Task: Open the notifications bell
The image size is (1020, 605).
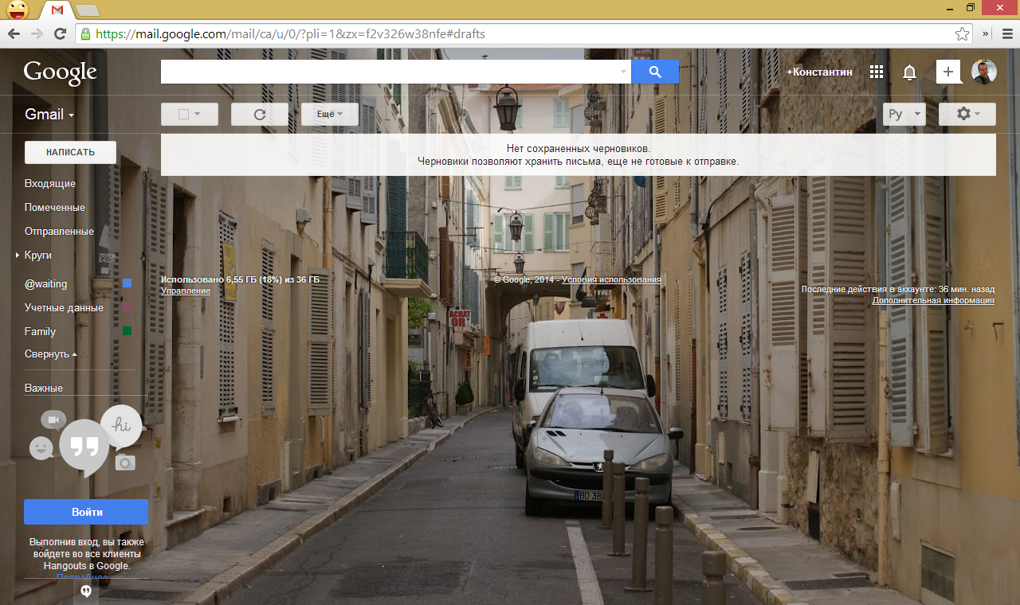Action: tap(909, 72)
